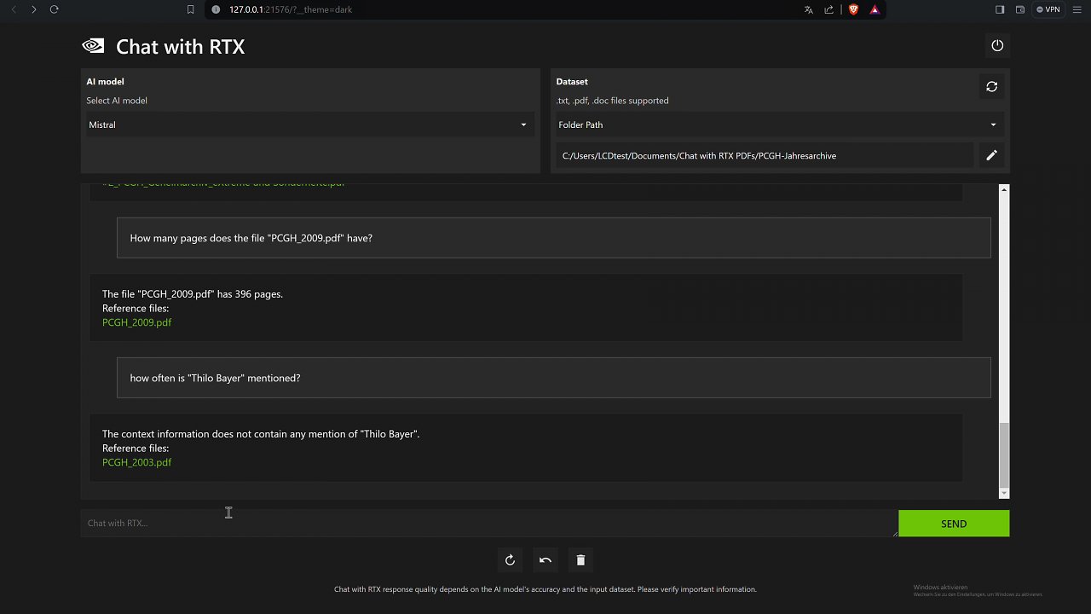
Task: Click the "does not contain any mention" response
Action: (261, 434)
